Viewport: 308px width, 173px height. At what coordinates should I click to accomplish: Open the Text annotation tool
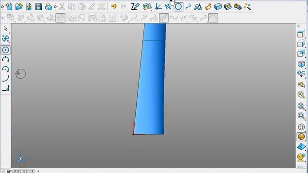click(198, 7)
